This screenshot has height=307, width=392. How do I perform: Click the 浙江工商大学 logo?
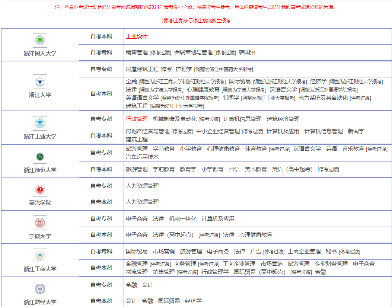click(x=40, y=256)
